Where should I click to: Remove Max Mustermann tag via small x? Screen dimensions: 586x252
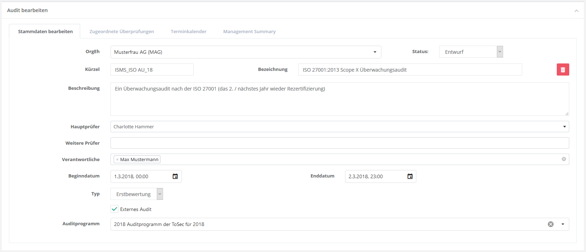117,160
